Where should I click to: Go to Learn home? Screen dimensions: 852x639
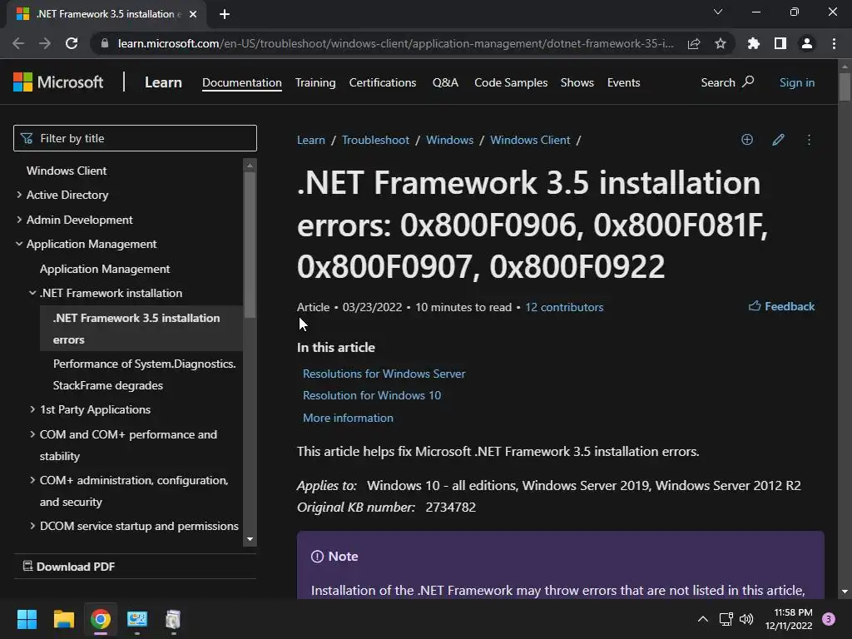pyautogui.click(x=163, y=82)
